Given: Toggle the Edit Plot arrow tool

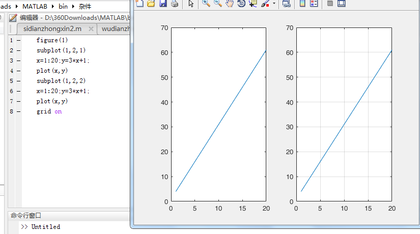Looking at the screenshot, I should (x=191, y=4).
